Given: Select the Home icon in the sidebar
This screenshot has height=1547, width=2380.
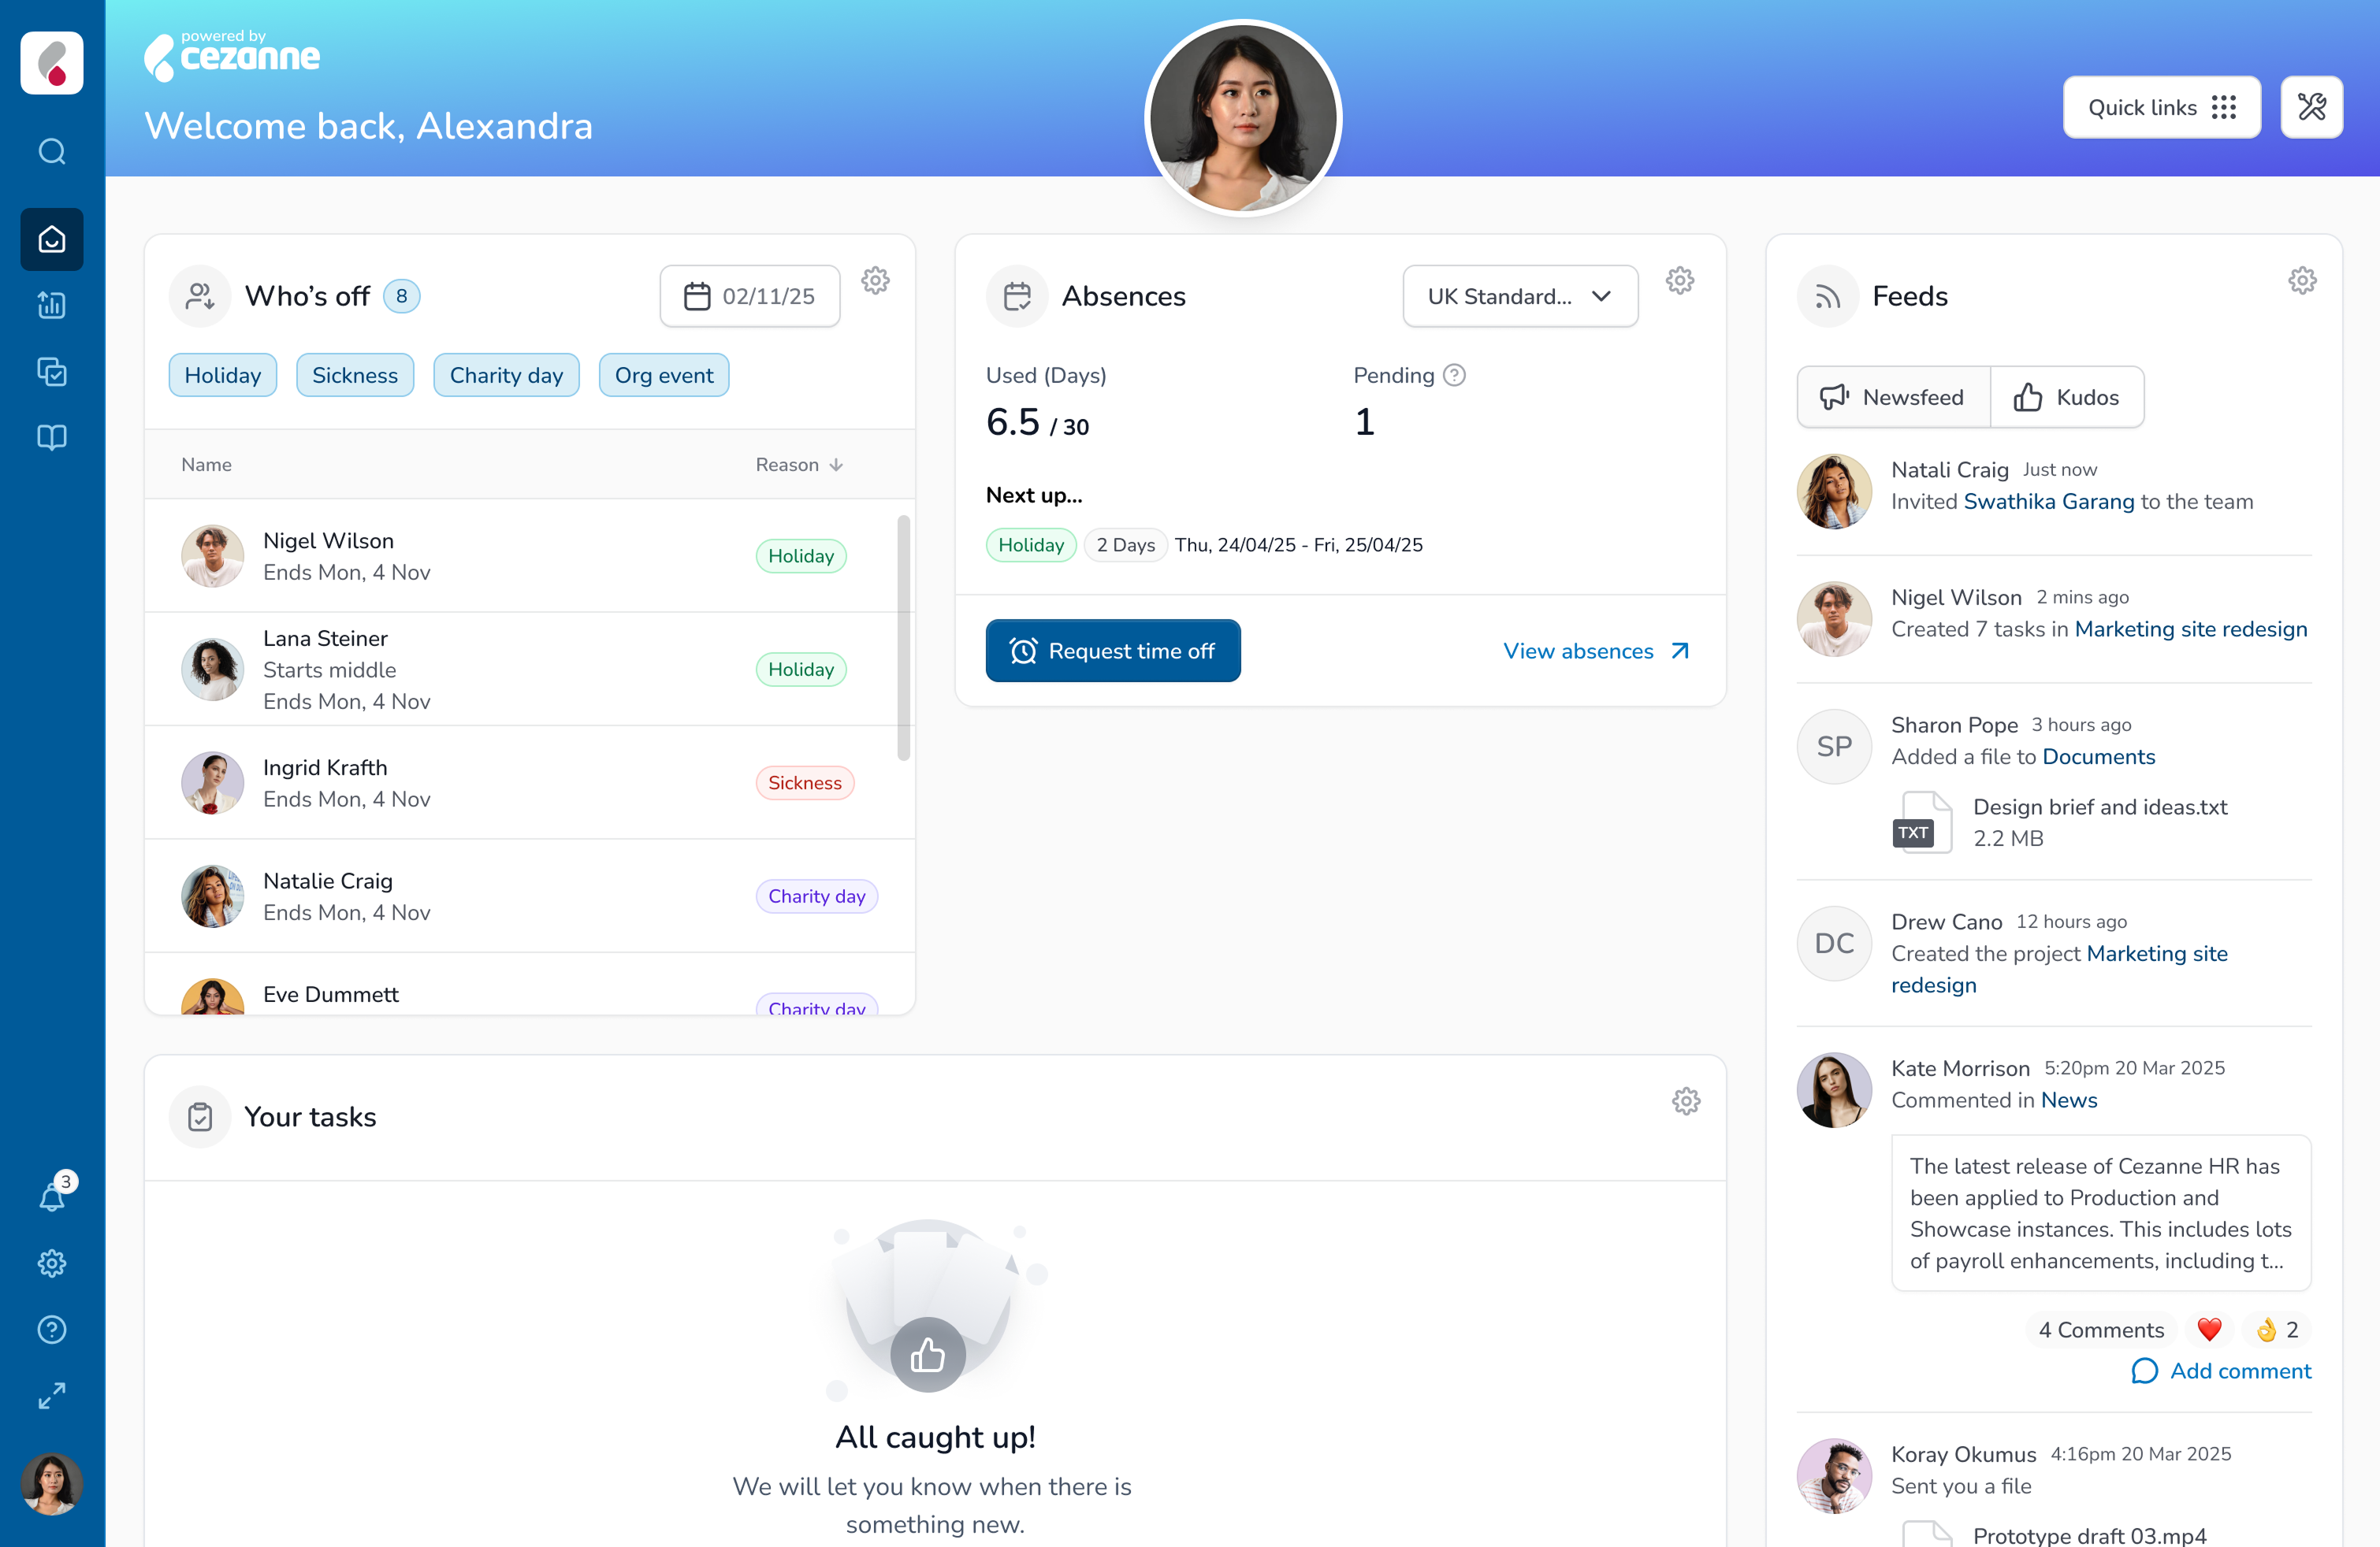Looking at the screenshot, I should click(51, 239).
